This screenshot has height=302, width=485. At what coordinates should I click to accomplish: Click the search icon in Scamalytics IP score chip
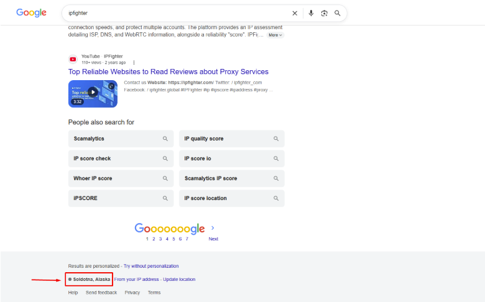tap(276, 178)
